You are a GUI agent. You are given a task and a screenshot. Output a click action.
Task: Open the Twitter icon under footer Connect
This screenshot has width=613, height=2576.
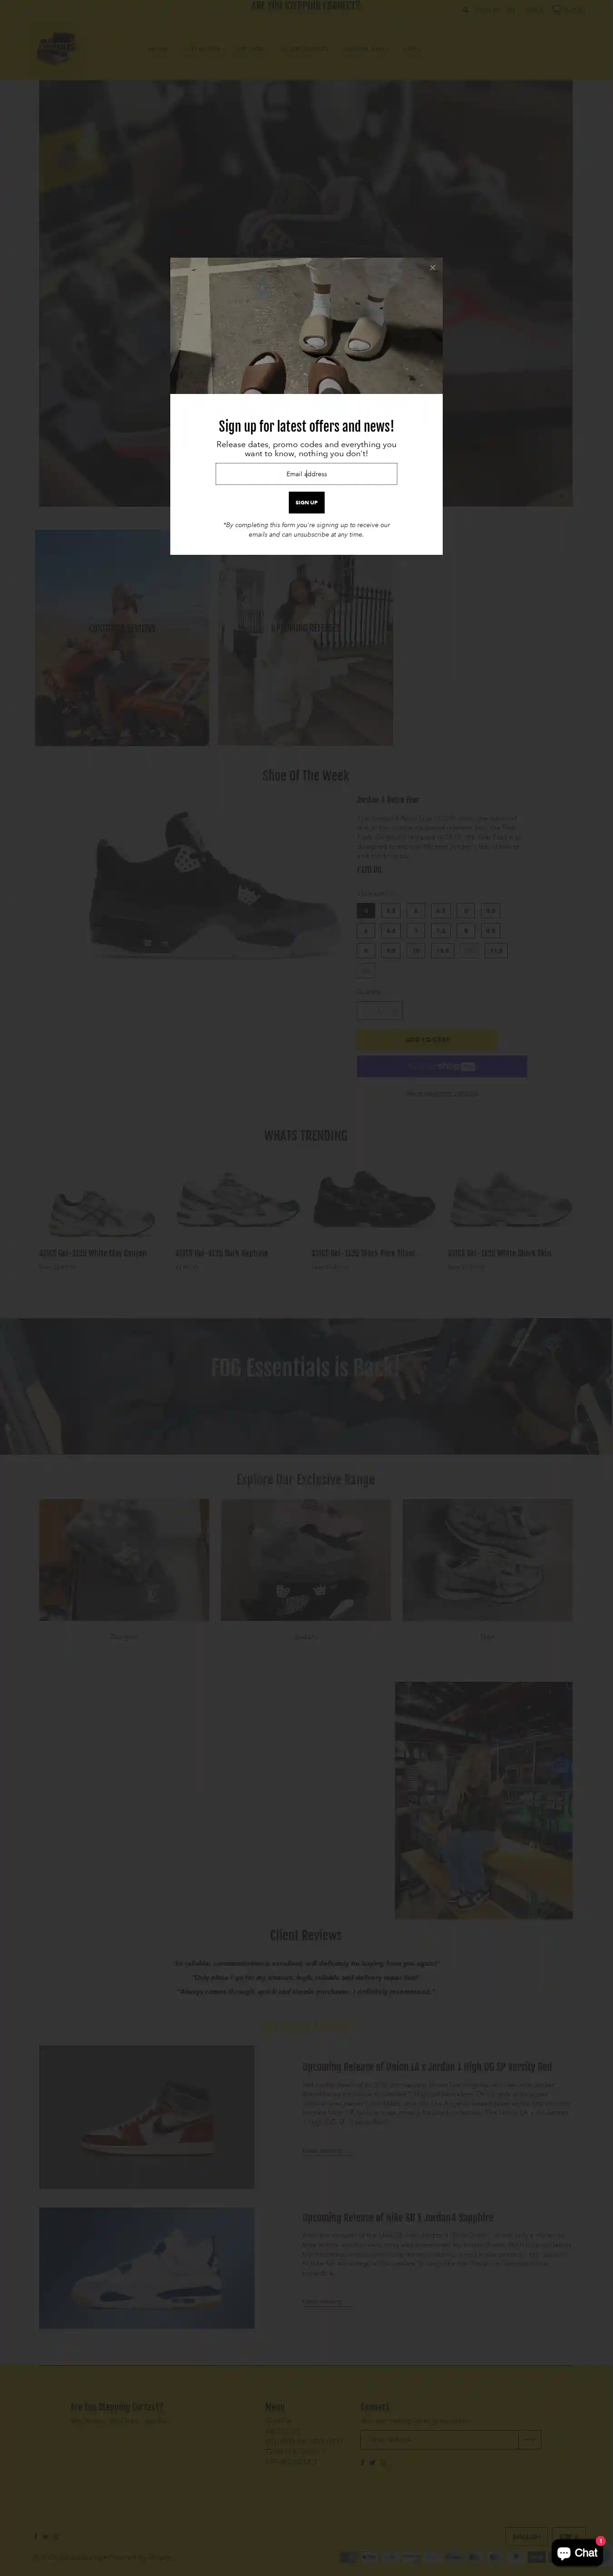click(x=373, y=2462)
